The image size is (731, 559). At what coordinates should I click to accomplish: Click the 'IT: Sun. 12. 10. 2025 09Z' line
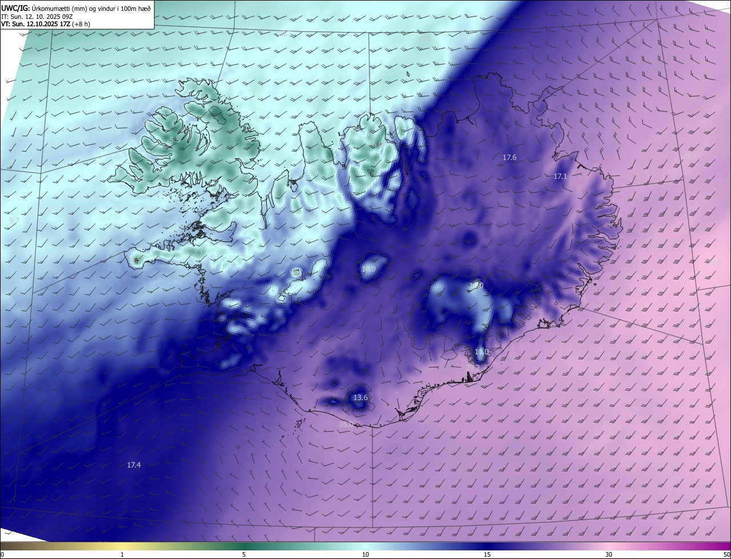pyautogui.click(x=37, y=16)
